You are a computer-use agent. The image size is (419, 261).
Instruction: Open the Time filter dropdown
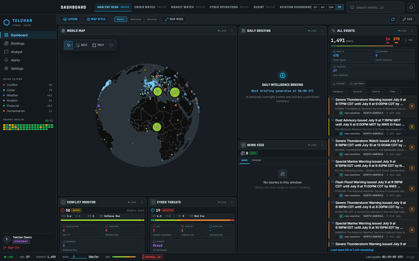tap(394, 92)
